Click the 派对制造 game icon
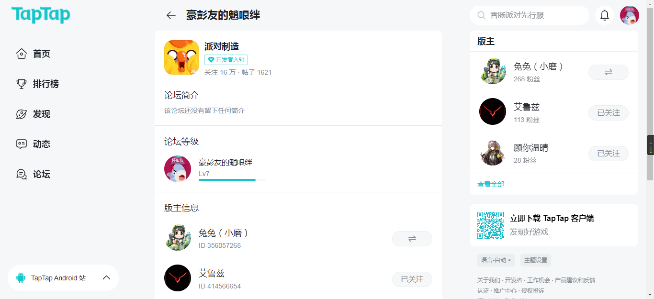 click(x=181, y=57)
